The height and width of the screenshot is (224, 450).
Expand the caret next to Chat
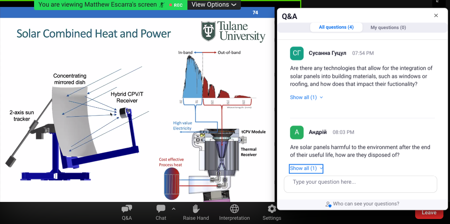click(173, 208)
